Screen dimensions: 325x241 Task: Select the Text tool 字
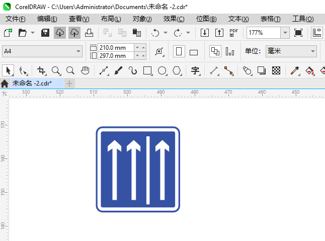(195, 70)
